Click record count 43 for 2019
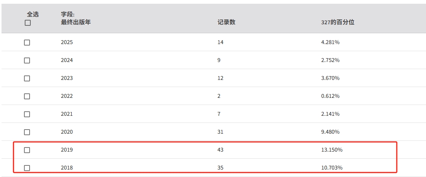The image size is (426, 177). pos(220,150)
